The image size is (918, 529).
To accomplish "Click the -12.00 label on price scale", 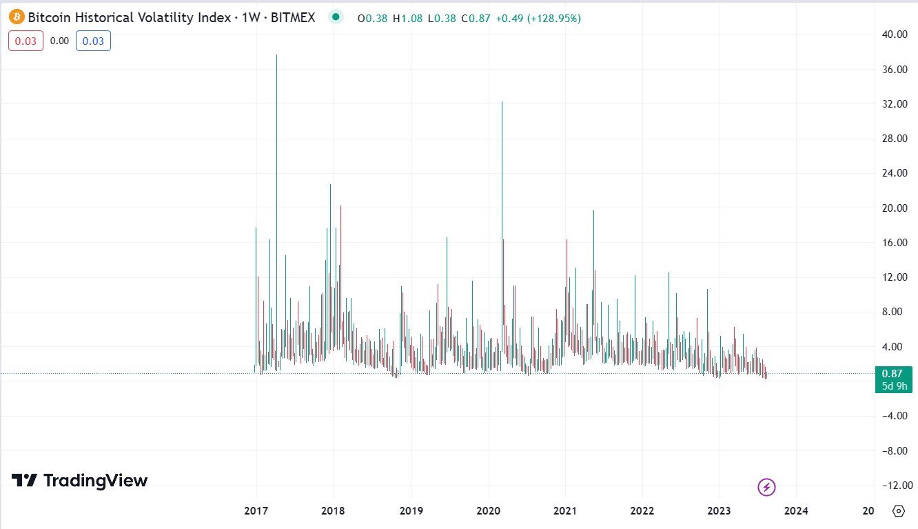I will [893, 486].
